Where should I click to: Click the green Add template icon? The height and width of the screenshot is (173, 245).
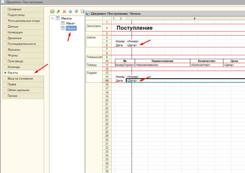(x=52, y=11)
